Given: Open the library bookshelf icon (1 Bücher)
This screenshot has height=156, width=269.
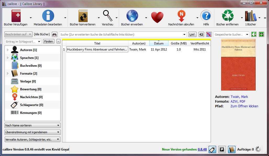Looking at the screenshot, I should (251, 16).
